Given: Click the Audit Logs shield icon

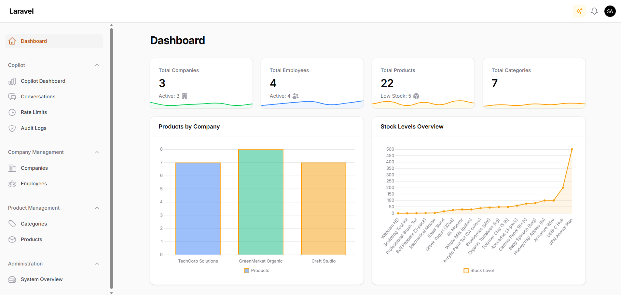Looking at the screenshot, I should click(12, 128).
